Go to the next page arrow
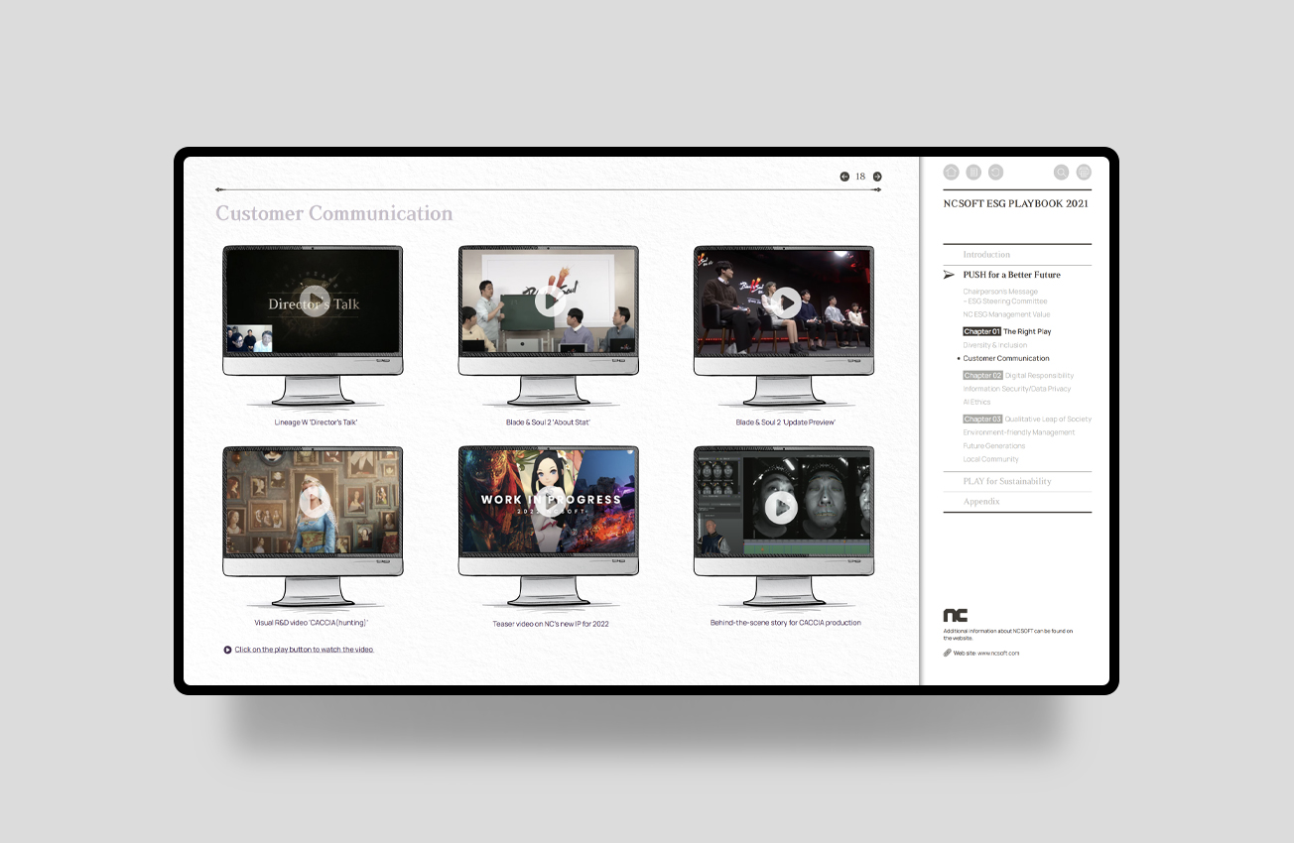The image size is (1294, 843). (x=877, y=177)
